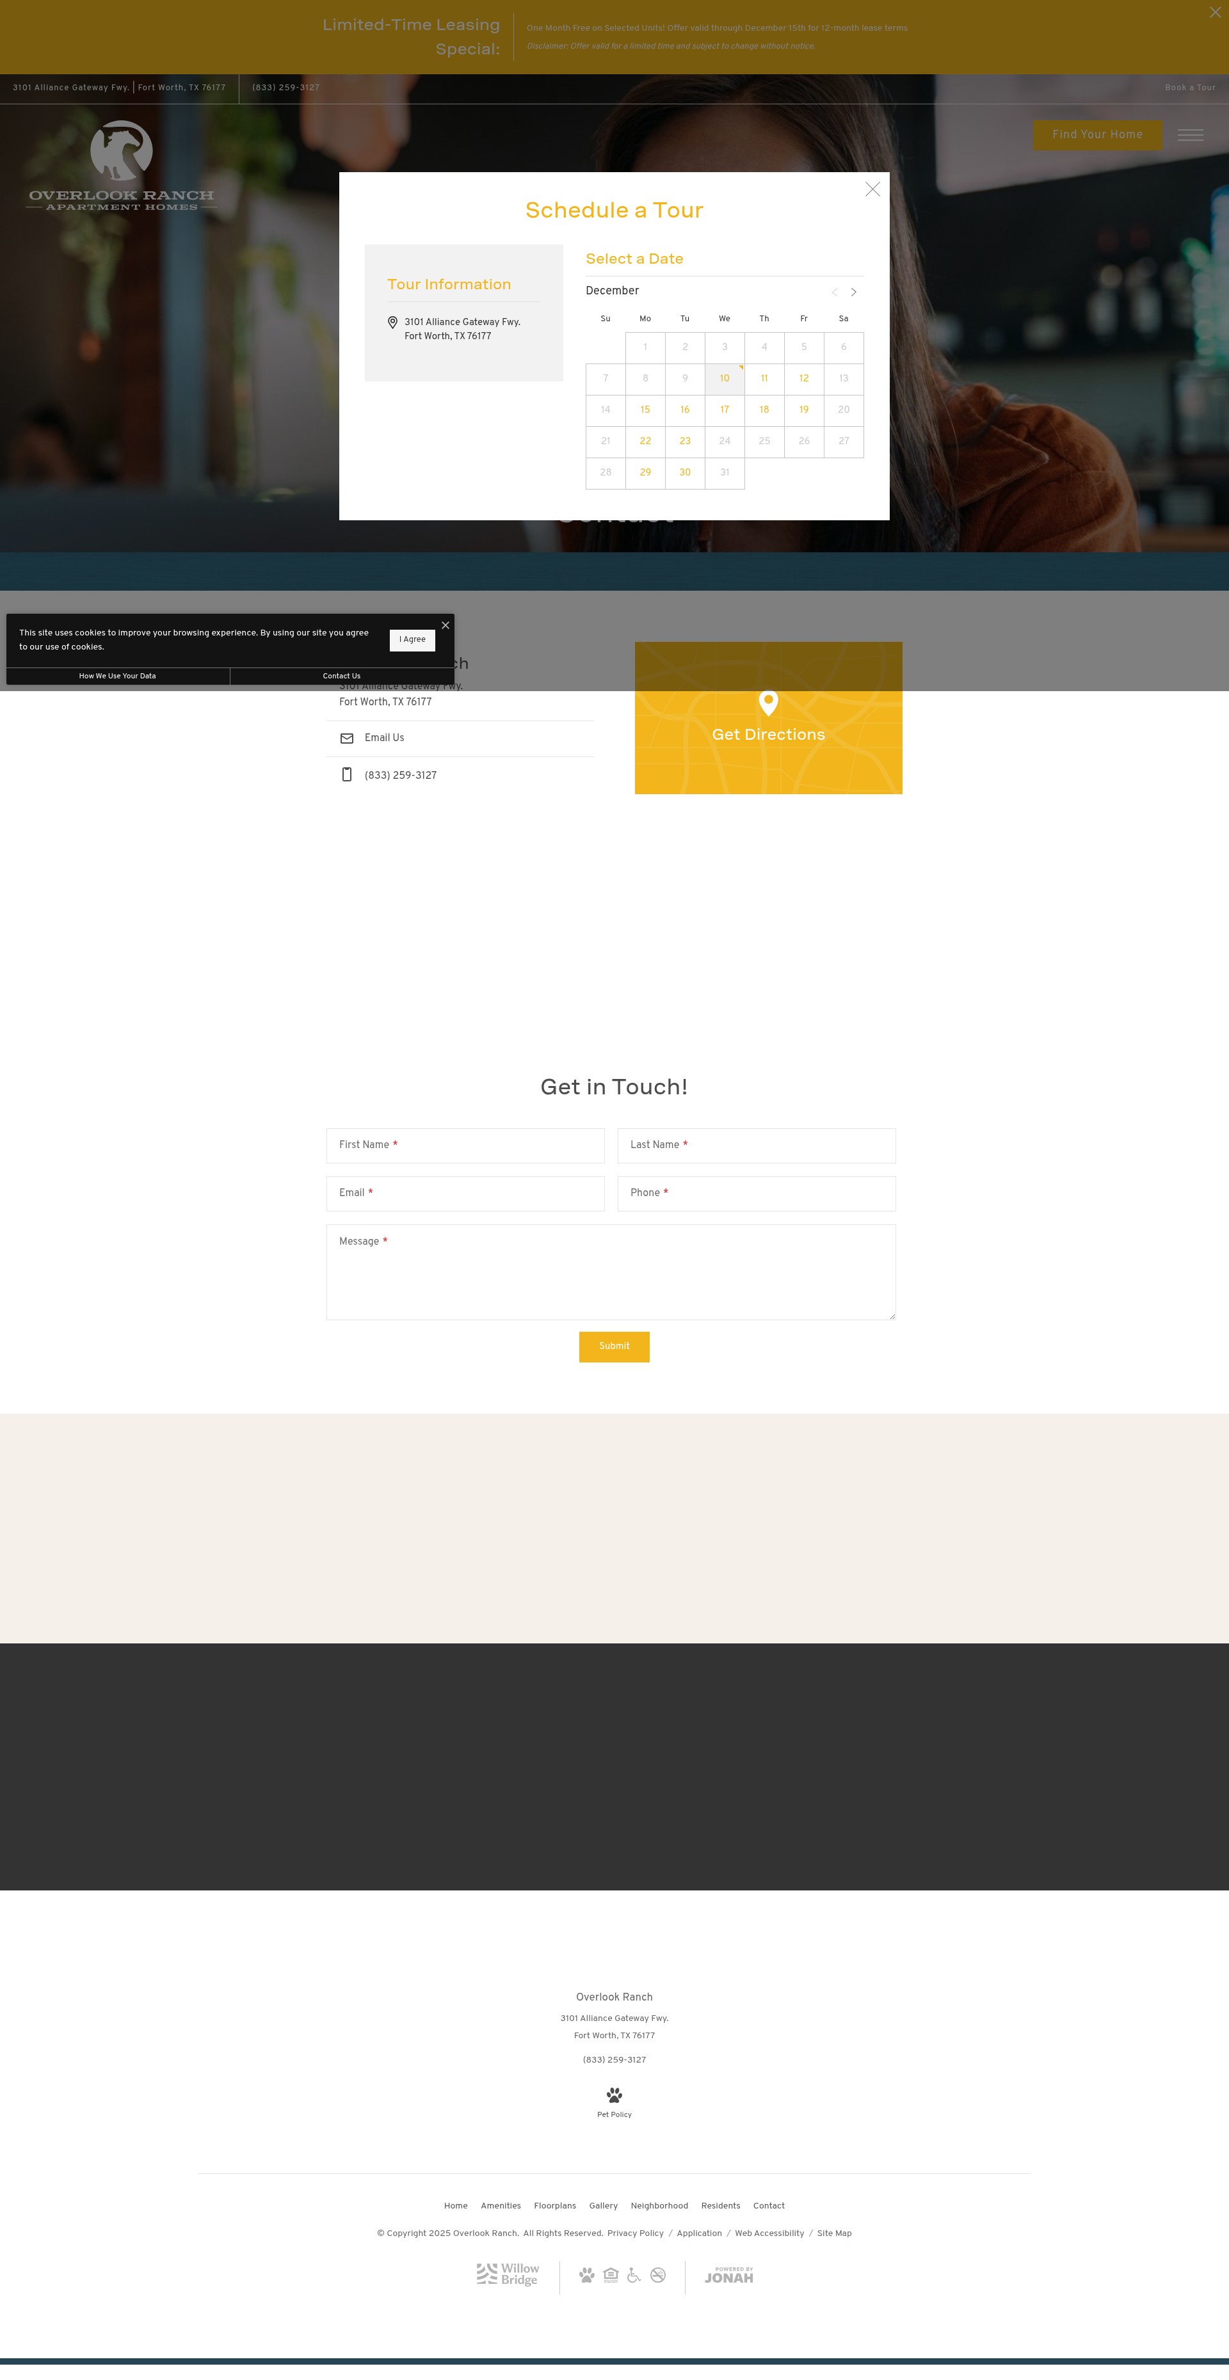1229x2380 pixels.
Task: Click the phone icon by (833) 259-3127
Action: (346, 774)
